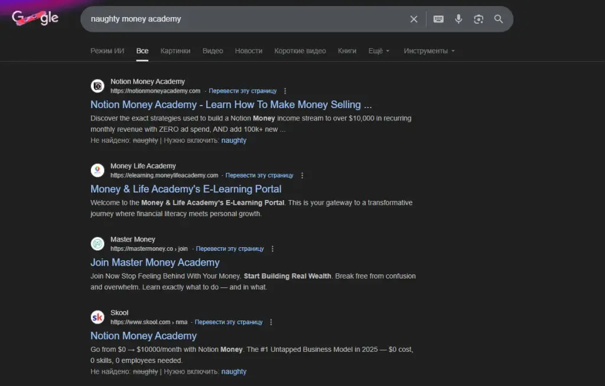Click the Skool site favicon
The width and height of the screenshot is (605, 386).
(97, 317)
